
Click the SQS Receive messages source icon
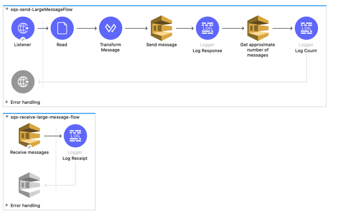29,136
